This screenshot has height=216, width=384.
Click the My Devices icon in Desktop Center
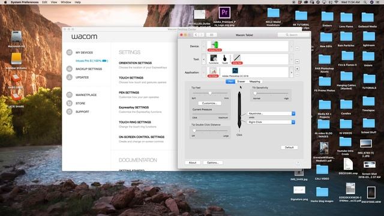pyautogui.click(x=70, y=52)
